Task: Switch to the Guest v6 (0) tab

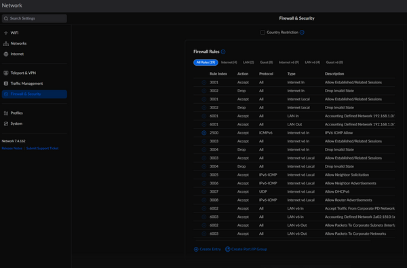Action: (x=334, y=62)
